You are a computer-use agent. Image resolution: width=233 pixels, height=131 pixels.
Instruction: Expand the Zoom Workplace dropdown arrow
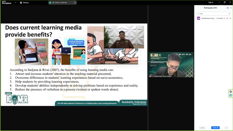coord(15,3)
